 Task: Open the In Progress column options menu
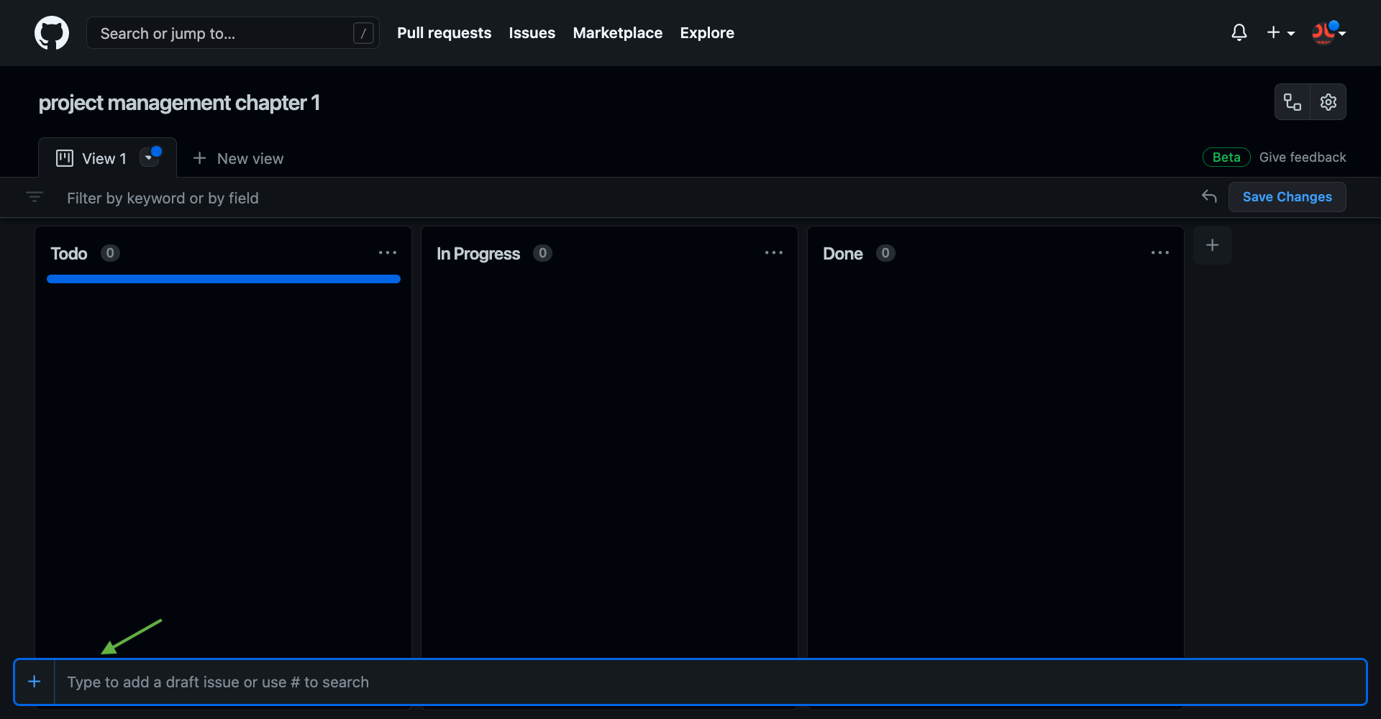click(774, 253)
